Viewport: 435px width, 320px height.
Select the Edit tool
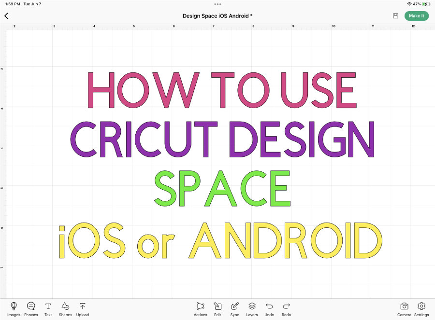[x=217, y=309]
